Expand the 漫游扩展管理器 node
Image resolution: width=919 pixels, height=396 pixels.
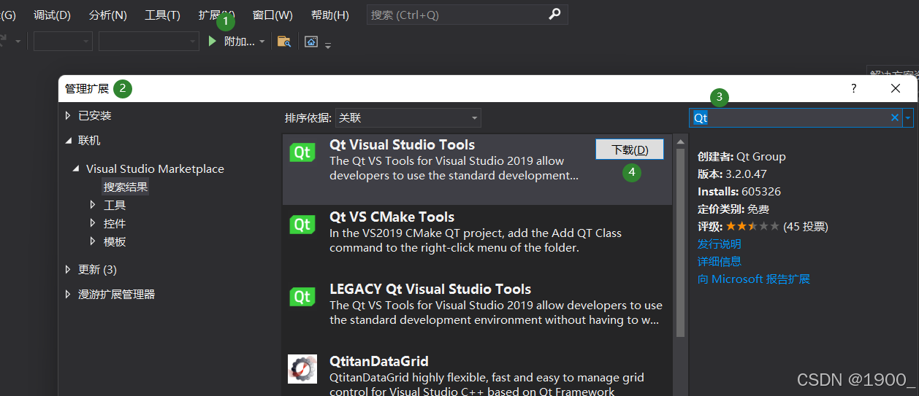pos(68,294)
